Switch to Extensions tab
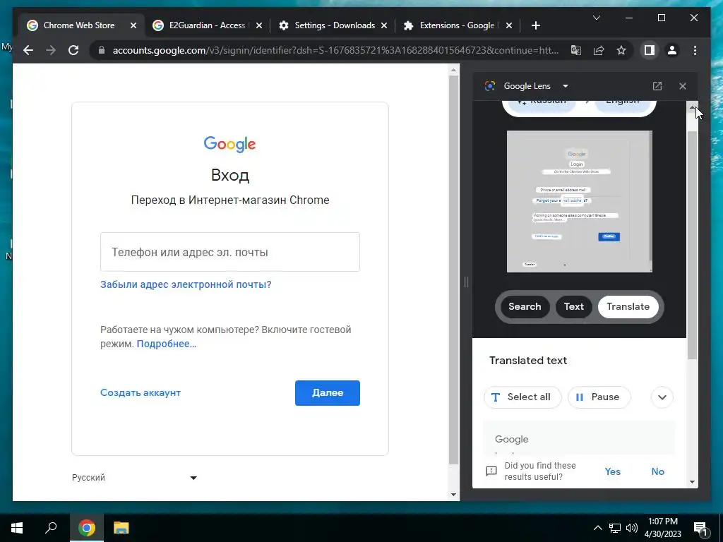 (x=458, y=26)
